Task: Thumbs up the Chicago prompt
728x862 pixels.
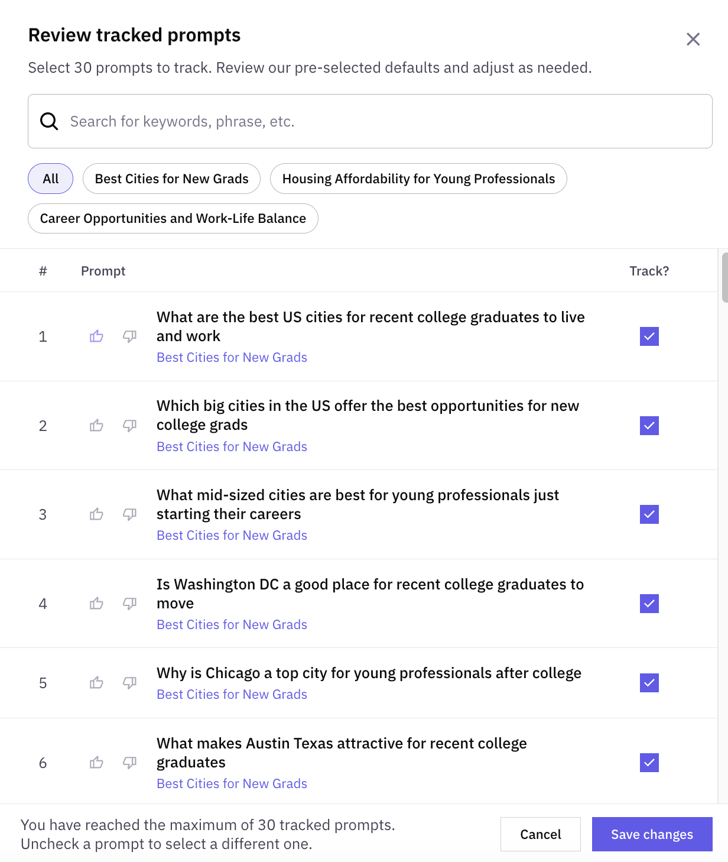Action: 96,683
